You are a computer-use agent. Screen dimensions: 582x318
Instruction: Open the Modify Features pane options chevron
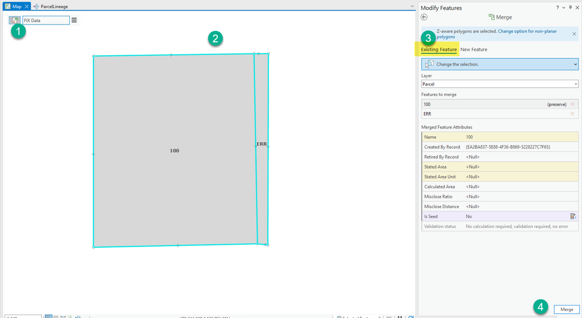[x=564, y=8]
